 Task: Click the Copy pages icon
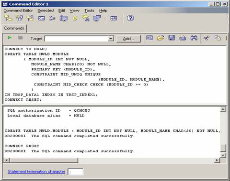[218, 38]
